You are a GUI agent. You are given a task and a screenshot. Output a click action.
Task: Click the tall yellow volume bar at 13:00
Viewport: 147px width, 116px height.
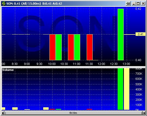[x=127, y=89]
